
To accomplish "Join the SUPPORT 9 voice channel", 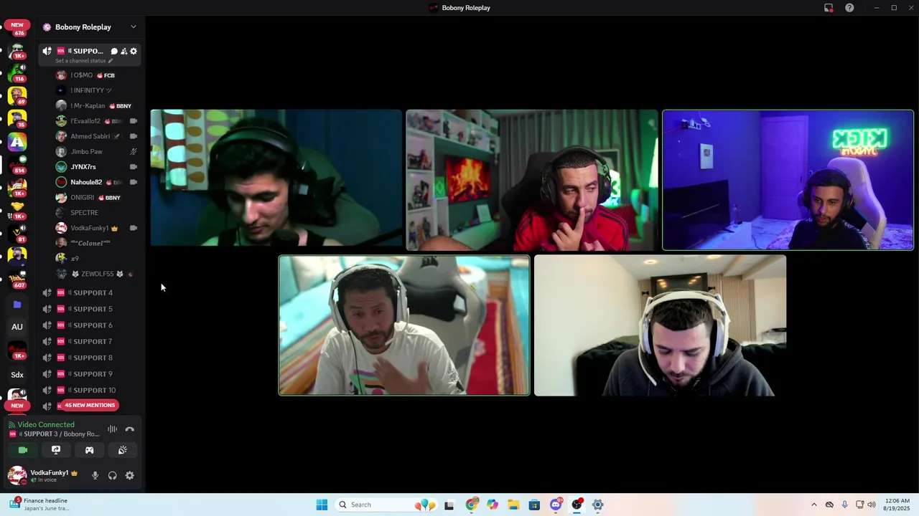I will click(89, 374).
